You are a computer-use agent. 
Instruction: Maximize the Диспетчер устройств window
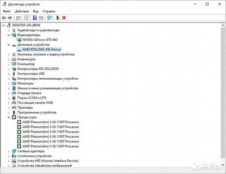click(x=207, y=4)
